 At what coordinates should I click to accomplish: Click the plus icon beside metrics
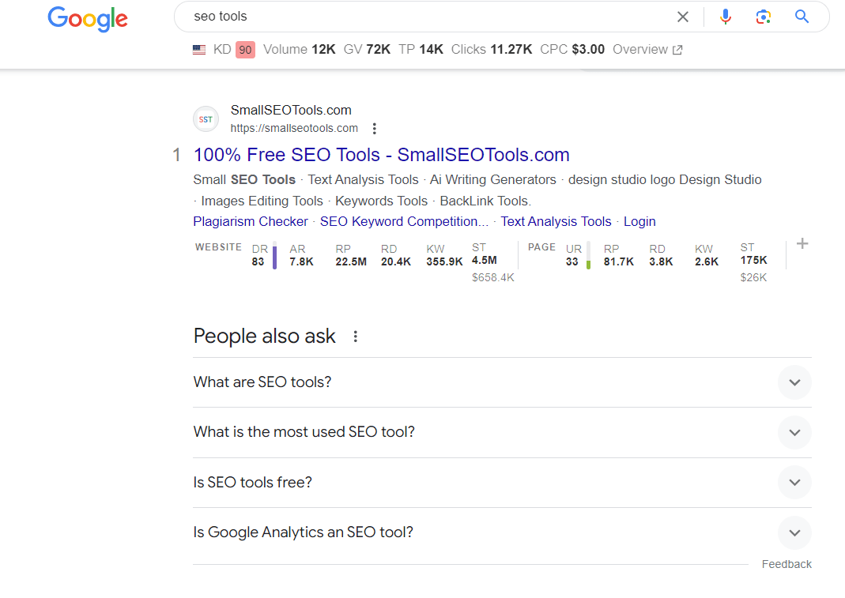tap(802, 243)
